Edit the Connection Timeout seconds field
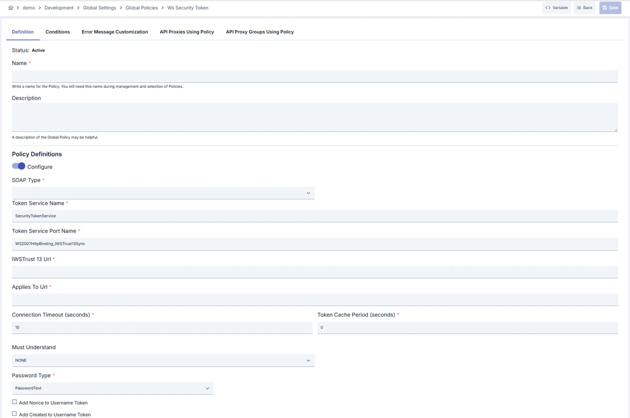The height and width of the screenshot is (418, 630). (x=162, y=327)
